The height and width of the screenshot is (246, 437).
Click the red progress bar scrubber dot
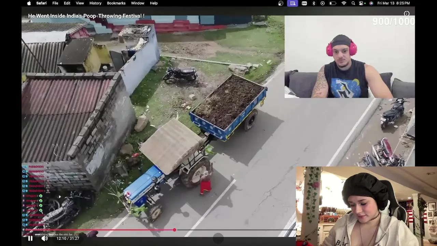pos(174,230)
